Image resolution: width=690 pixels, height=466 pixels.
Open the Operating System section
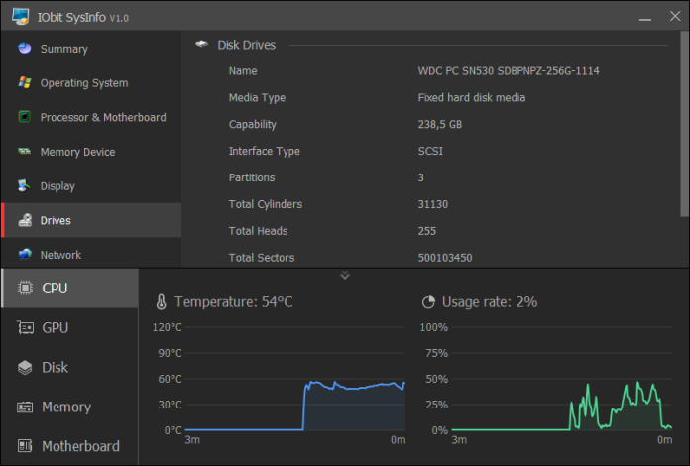pyautogui.click(x=83, y=83)
